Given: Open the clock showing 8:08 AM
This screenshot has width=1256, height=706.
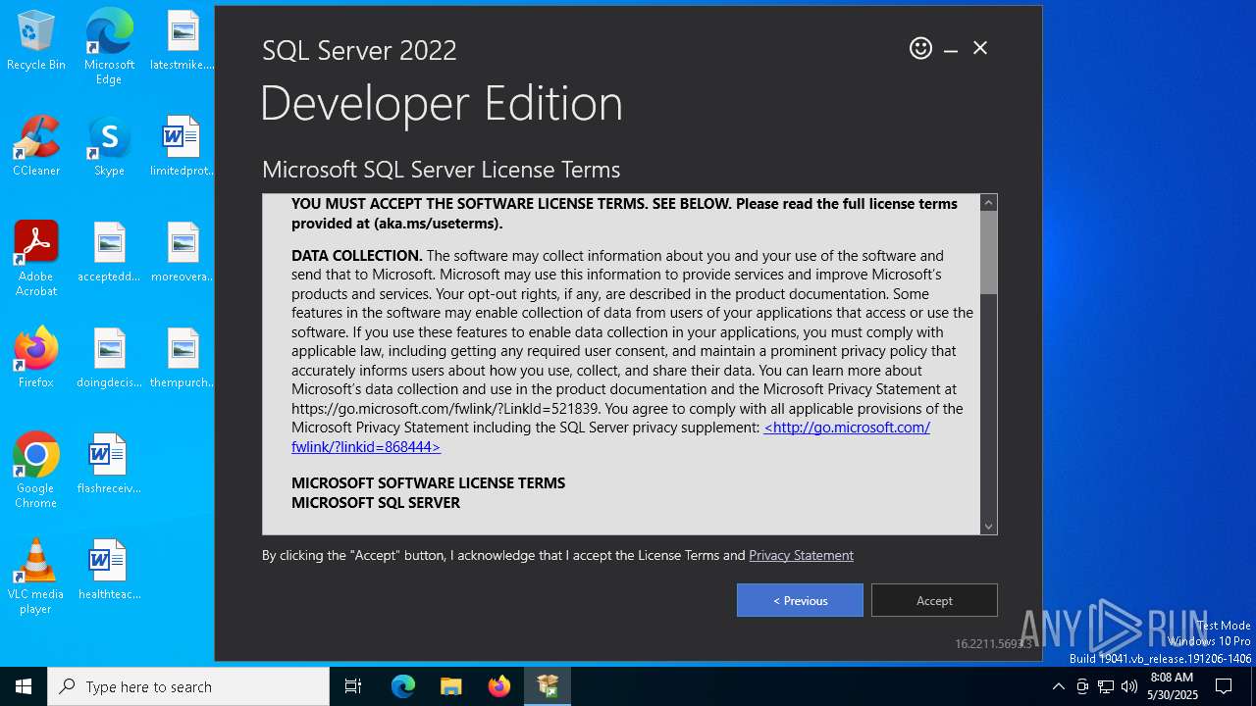Looking at the screenshot, I should tap(1173, 686).
